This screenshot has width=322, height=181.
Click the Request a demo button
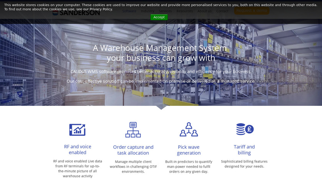pyautogui.click(x=251, y=10)
